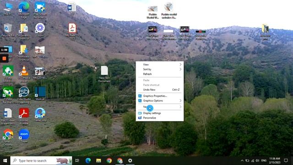Viewport: 293px width, 165px height.
Task: Expand the Graphics Options submenu
Action: coord(160,101)
